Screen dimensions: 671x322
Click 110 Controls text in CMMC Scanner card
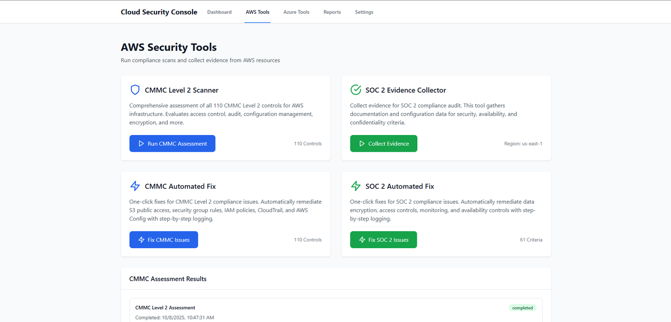click(308, 144)
